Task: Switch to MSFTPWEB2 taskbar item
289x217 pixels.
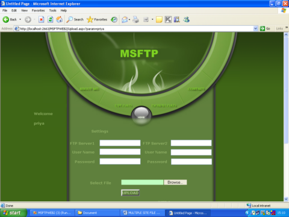Action: click(x=52, y=213)
